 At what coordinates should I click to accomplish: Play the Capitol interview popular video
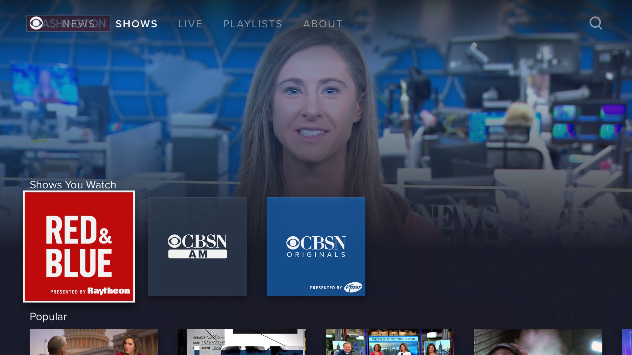94,342
